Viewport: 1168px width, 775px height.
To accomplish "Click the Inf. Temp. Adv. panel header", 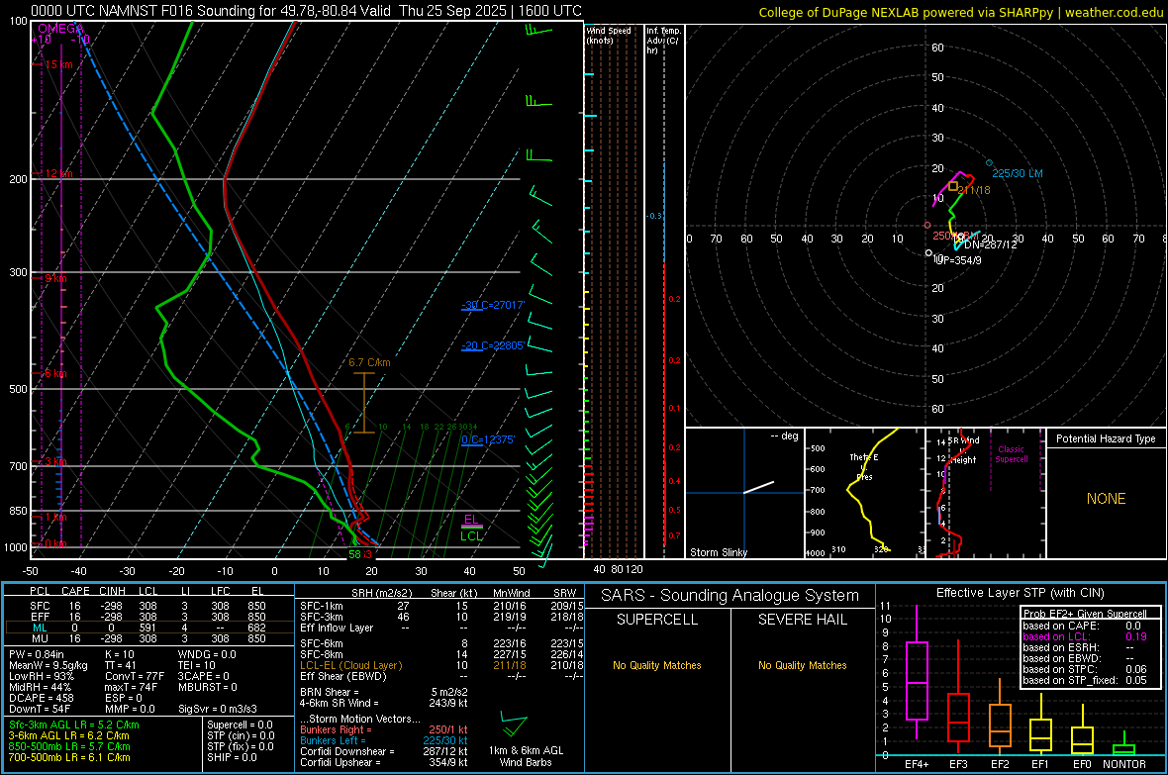I will [663, 41].
